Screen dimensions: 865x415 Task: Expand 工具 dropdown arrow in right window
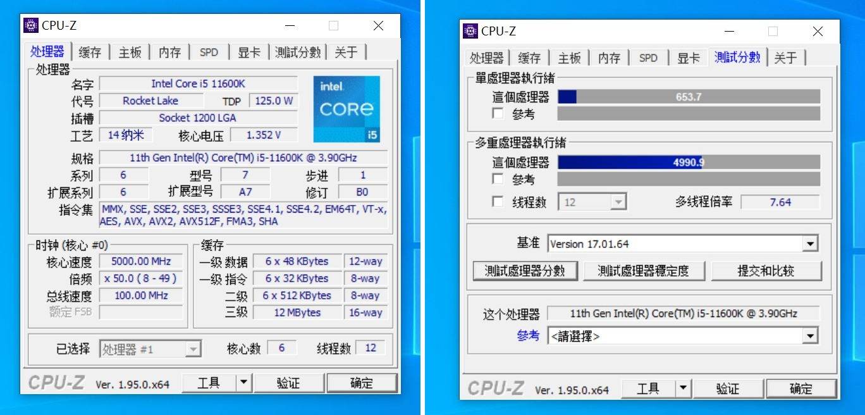click(683, 388)
